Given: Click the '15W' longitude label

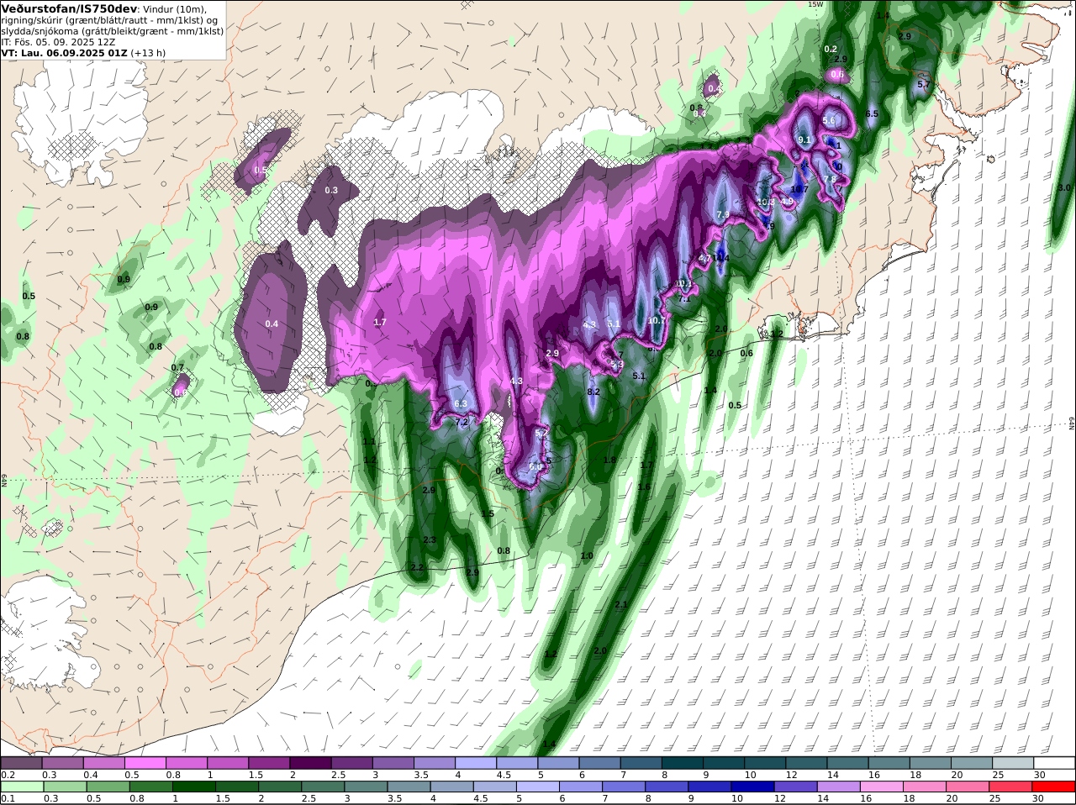Looking at the screenshot, I should [x=815, y=4].
